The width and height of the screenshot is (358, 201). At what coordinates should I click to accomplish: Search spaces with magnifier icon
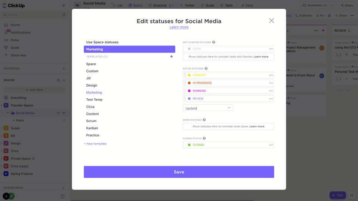(x=58, y=80)
